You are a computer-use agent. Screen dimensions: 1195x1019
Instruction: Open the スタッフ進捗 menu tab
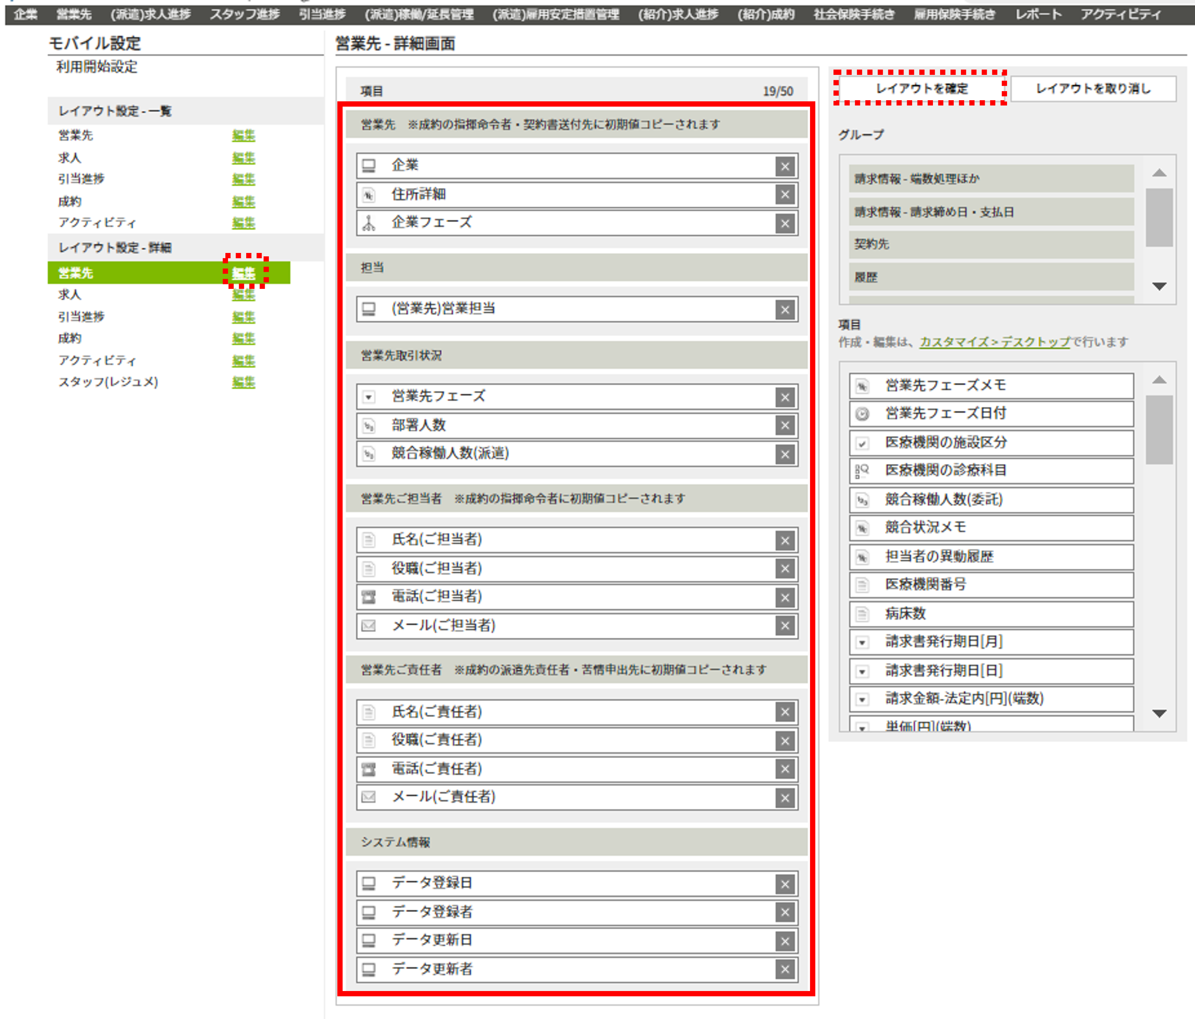tap(245, 14)
